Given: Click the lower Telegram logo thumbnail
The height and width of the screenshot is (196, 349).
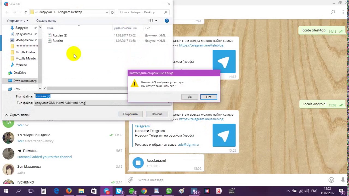Looking at the screenshot, I should pos(224,135).
